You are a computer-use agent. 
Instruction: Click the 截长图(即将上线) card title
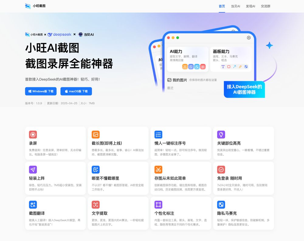point(107,143)
